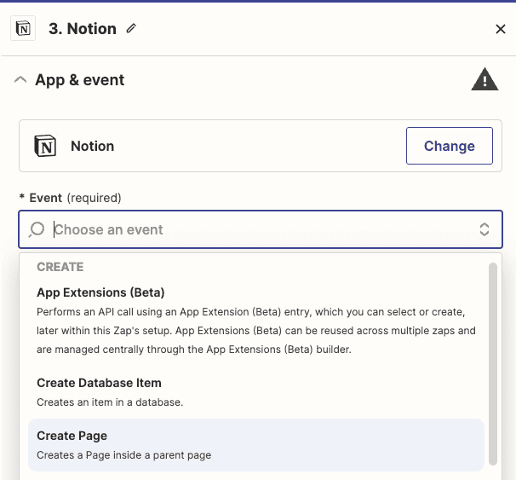Viewport: 516px width, 480px height.
Task: Click the Notion logo in the step header
Action: [23, 28]
